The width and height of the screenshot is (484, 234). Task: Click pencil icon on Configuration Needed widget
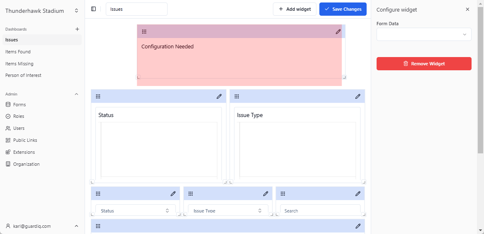pyautogui.click(x=338, y=31)
